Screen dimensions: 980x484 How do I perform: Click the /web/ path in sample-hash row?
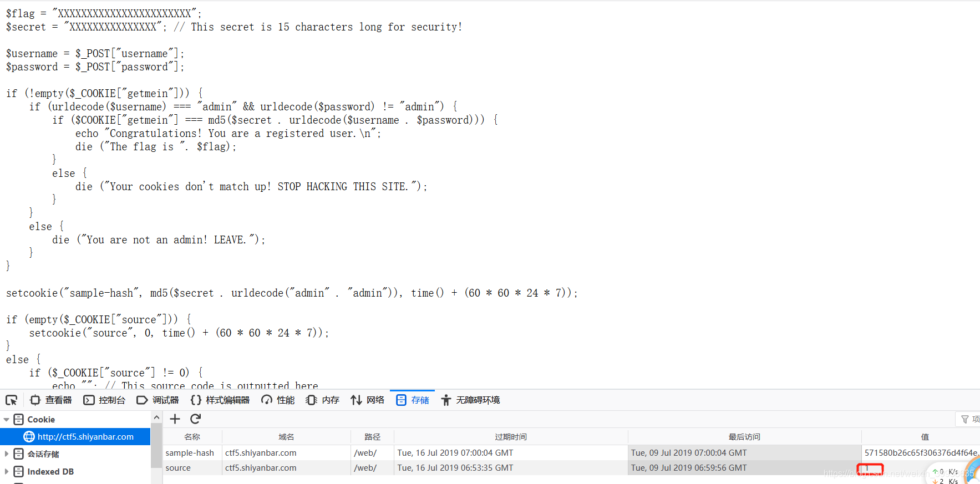tap(365, 453)
